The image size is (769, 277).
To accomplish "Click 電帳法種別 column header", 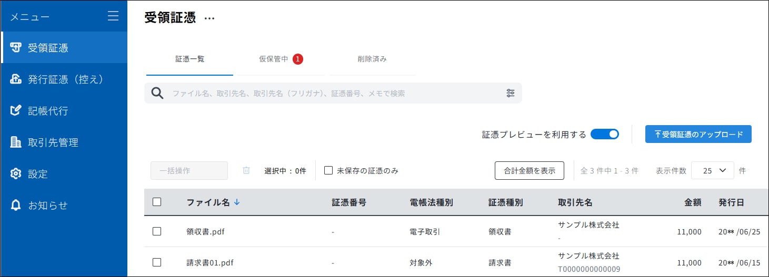I will pos(432,202).
